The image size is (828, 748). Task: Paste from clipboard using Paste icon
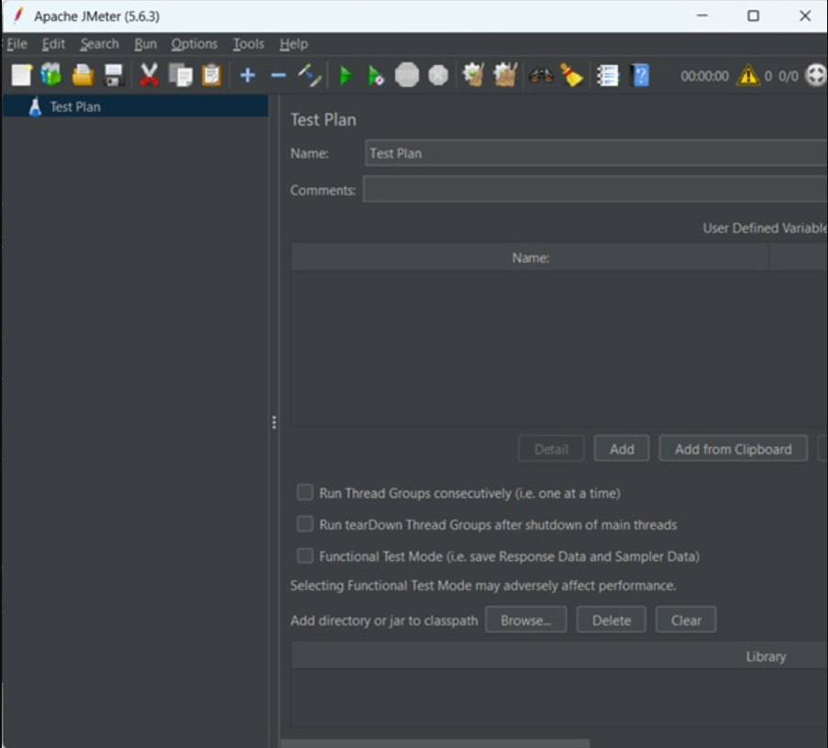pos(212,75)
